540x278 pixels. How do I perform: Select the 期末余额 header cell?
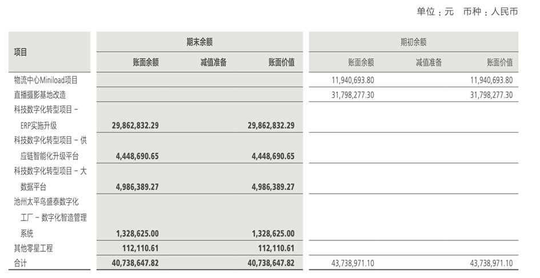pyautogui.click(x=199, y=42)
